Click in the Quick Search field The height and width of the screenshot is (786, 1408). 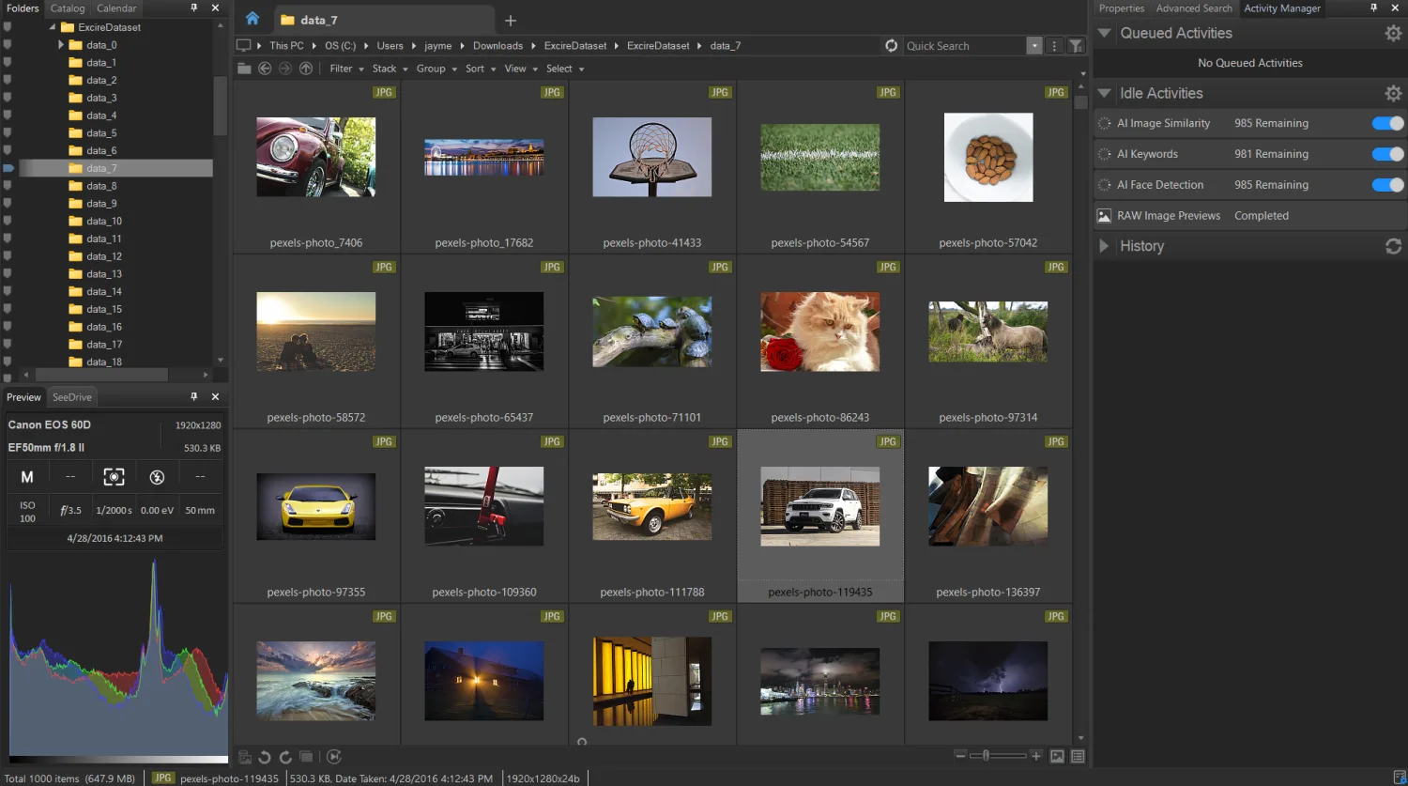tap(964, 46)
